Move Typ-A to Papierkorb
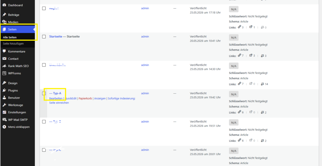Image resolution: width=322 pixels, height=166 pixels. (85, 98)
